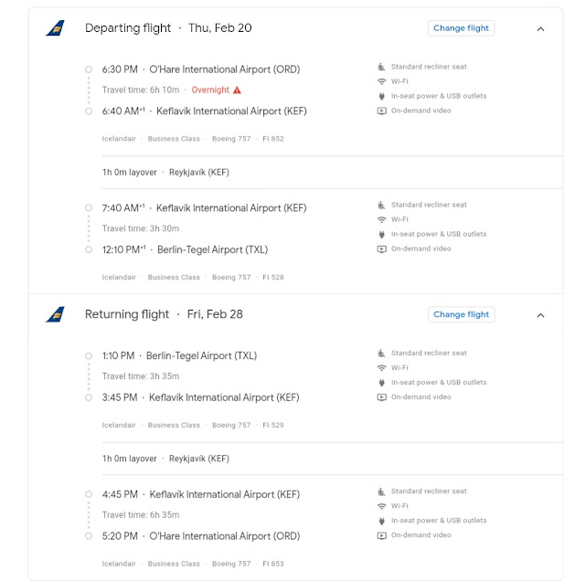585x581 pixels.
Task: Click the 6:30 PM O'Hare departure stop marker
Action: pyautogui.click(x=89, y=69)
